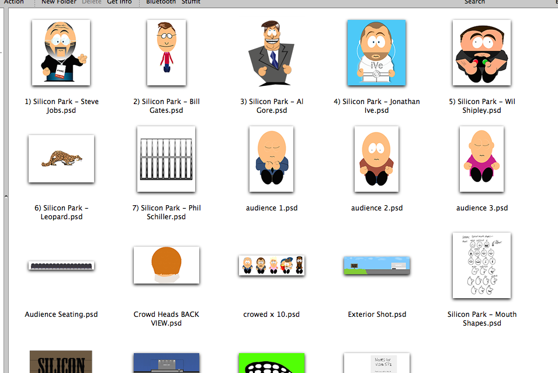Select the Phil Schiller jail bars thumbnail
Viewport: 558px width, 373px height.
pos(166,159)
